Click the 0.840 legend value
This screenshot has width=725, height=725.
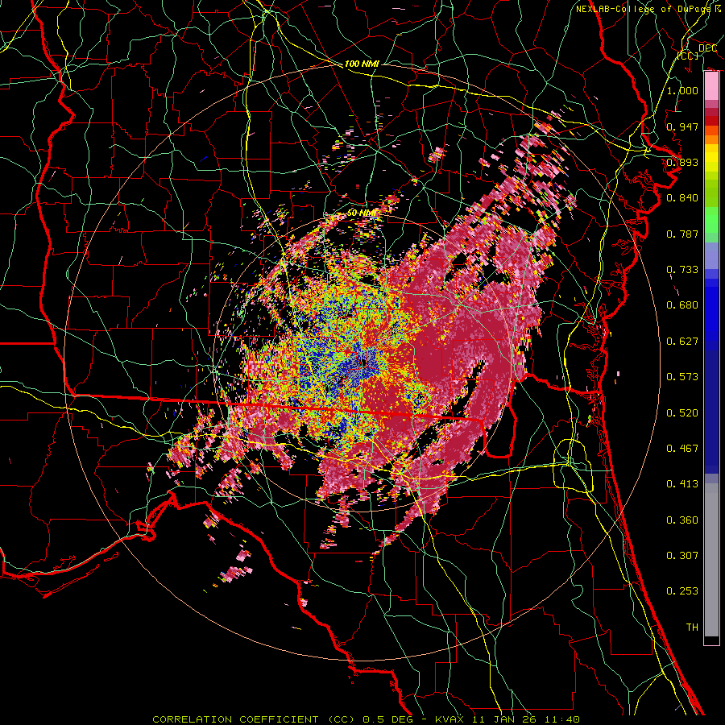pyautogui.click(x=682, y=198)
